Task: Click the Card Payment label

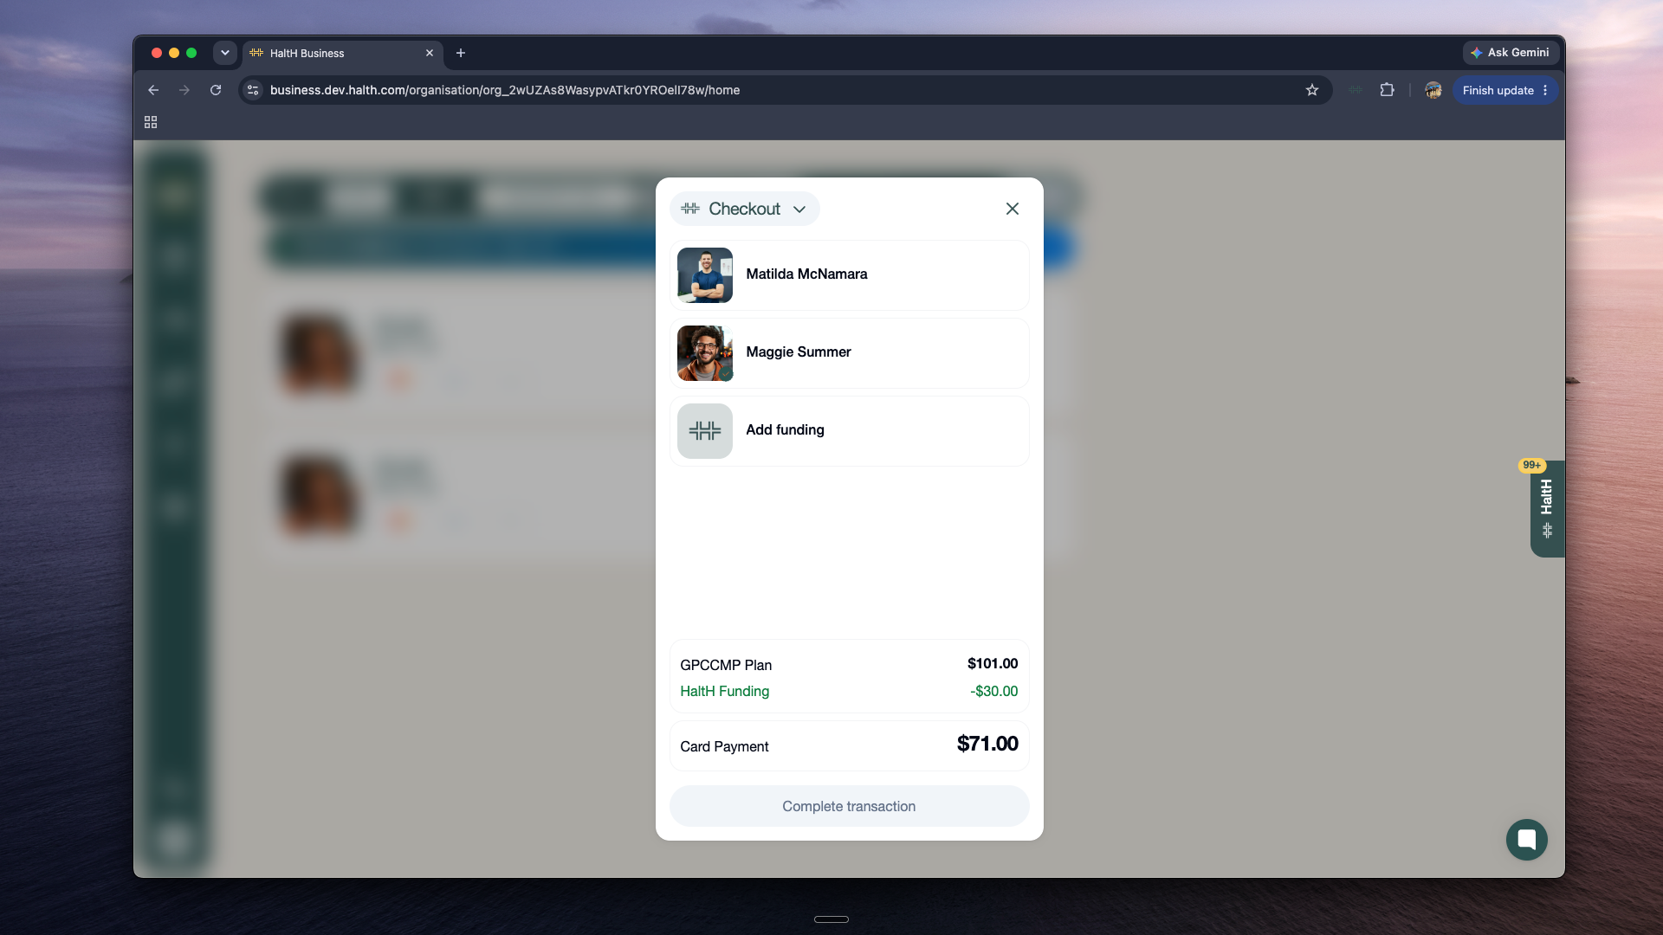Action: click(x=724, y=746)
